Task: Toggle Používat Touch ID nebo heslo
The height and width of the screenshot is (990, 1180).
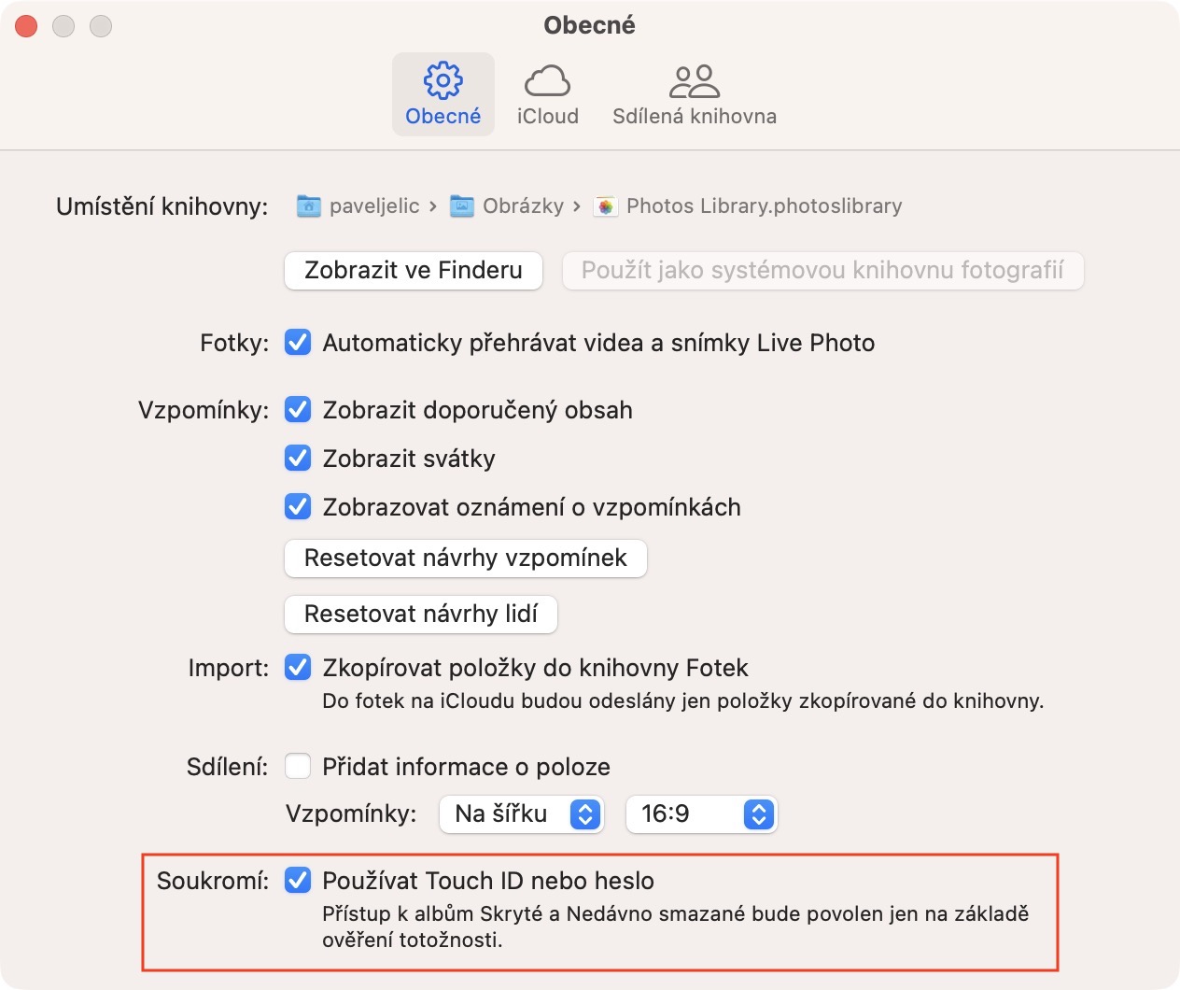Action: pyautogui.click(x=298, y=881)
